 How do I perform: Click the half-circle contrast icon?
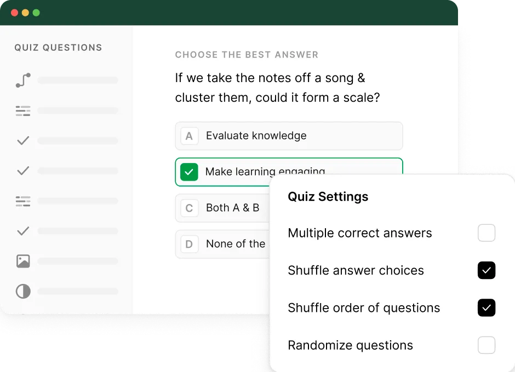(23, 291)
